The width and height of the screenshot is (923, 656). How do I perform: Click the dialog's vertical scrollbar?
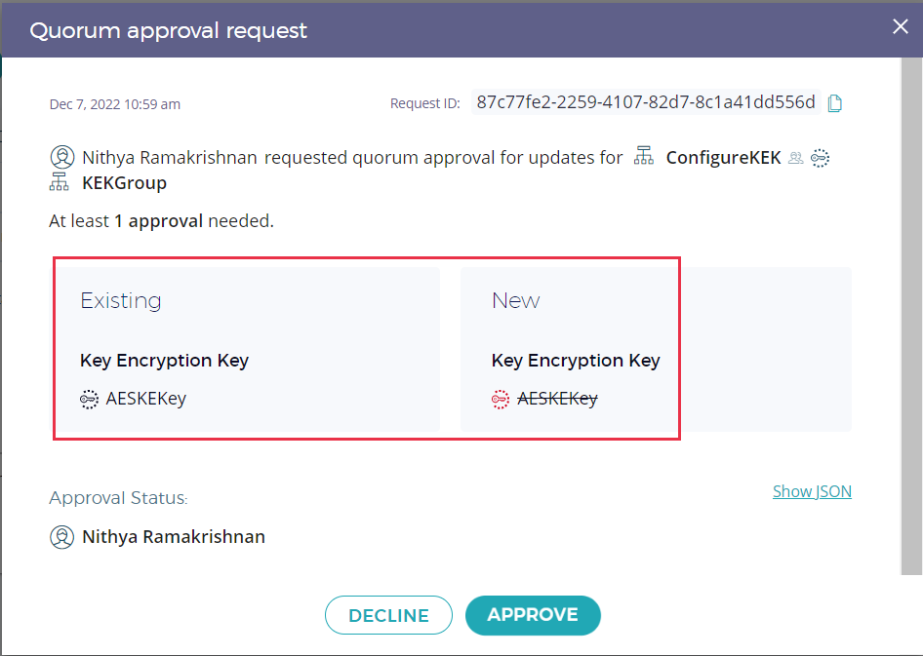click(911, 312)
